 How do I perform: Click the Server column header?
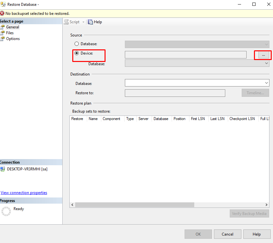144,119
